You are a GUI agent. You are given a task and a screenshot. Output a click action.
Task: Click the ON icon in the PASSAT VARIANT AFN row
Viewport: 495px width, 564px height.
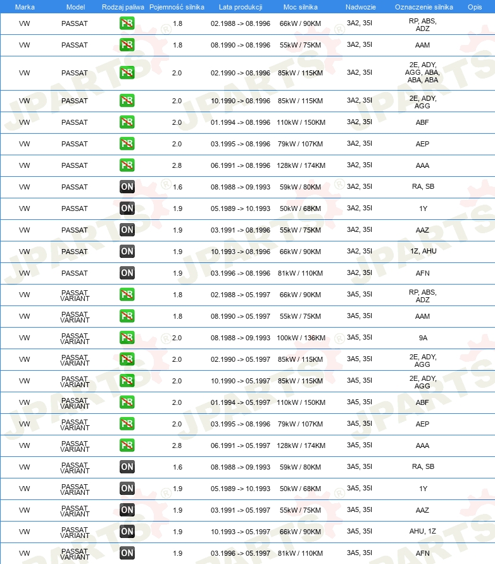pyautogui.click(x=127, y=553)
